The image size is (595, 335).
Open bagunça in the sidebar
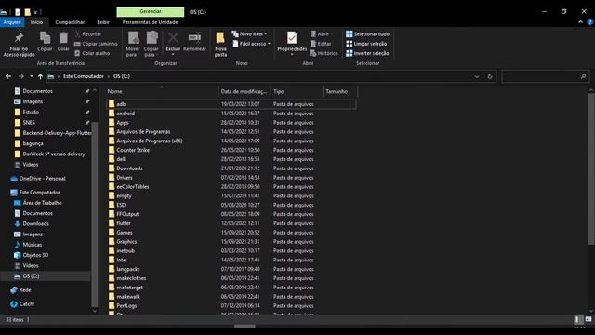click(33, 143)
